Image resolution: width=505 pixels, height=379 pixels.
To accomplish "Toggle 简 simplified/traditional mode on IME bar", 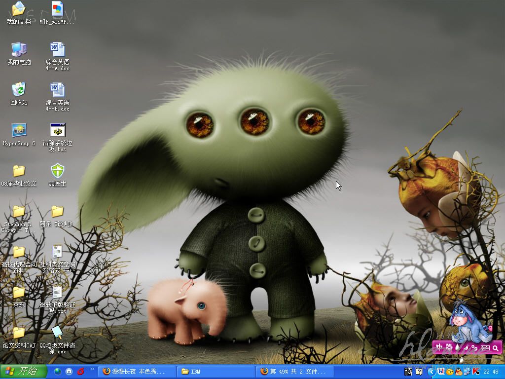I will 448,348.
